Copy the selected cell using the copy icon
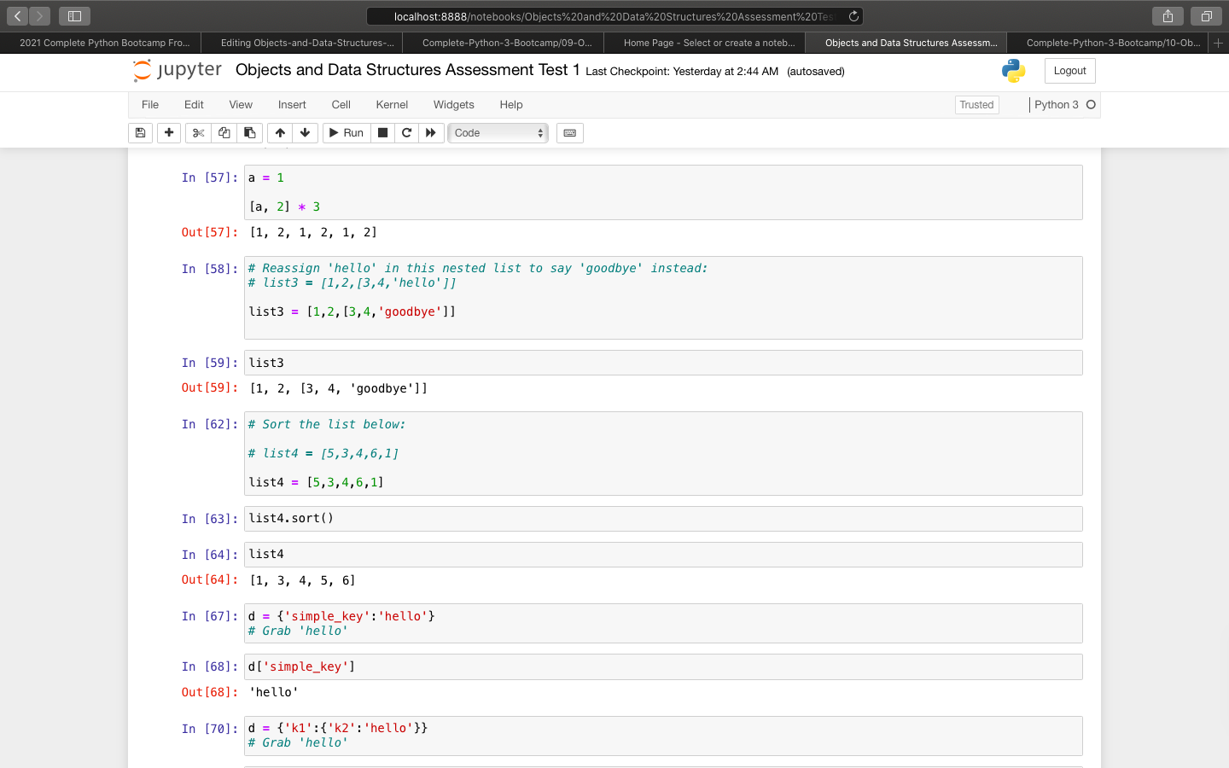Viewport: 1229px width, 768px height. click(x=223, y=132)
